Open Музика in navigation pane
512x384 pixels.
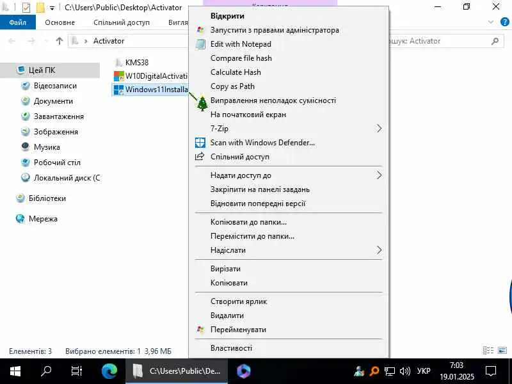tap(47, 147)
